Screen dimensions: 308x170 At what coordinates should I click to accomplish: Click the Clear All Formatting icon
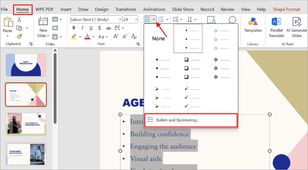click(134, 36)
